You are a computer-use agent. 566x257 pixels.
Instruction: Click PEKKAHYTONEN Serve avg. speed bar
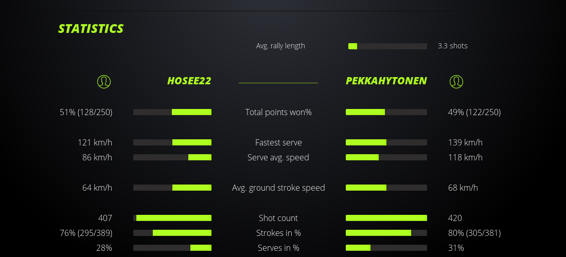coord(386,157)
